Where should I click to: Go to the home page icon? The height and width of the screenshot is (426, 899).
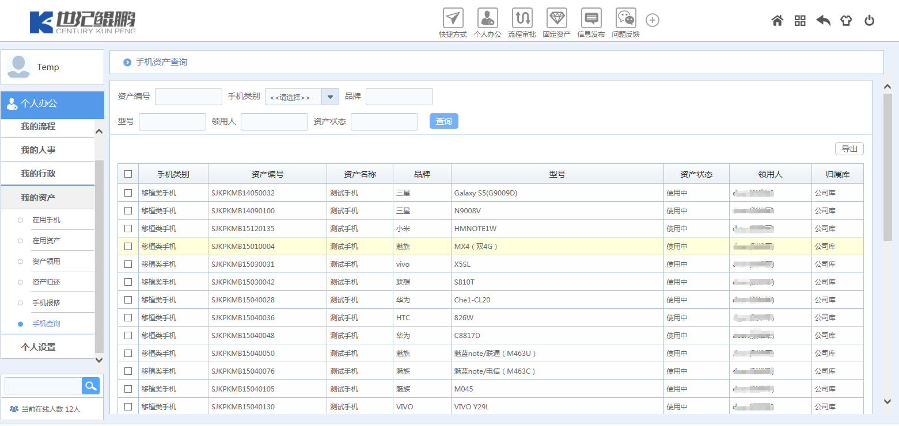click(777, 21)
